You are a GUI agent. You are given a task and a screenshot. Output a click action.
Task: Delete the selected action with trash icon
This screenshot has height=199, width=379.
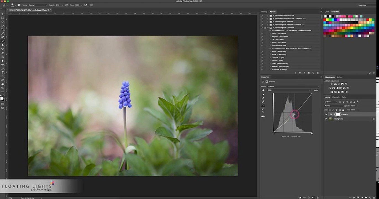[318, 73]
